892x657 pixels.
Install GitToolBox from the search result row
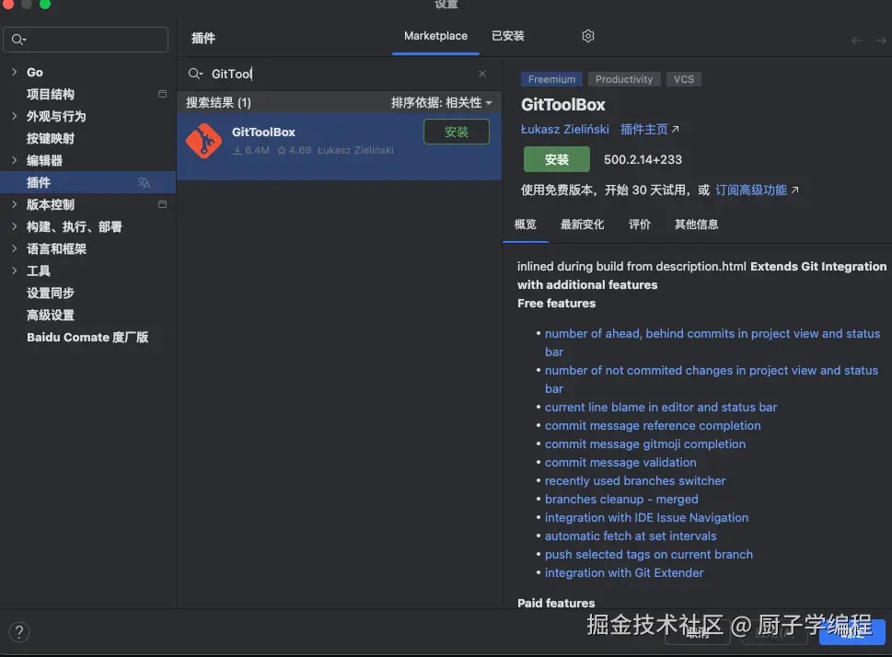pos(457,132)
